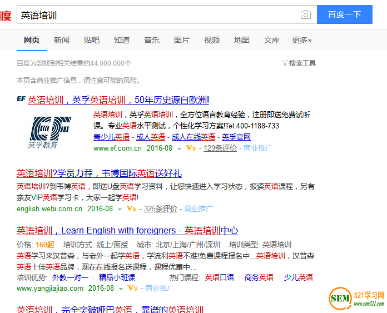Select the 网页 tab
Screen dimensions: 387x313
click(32, 40)
